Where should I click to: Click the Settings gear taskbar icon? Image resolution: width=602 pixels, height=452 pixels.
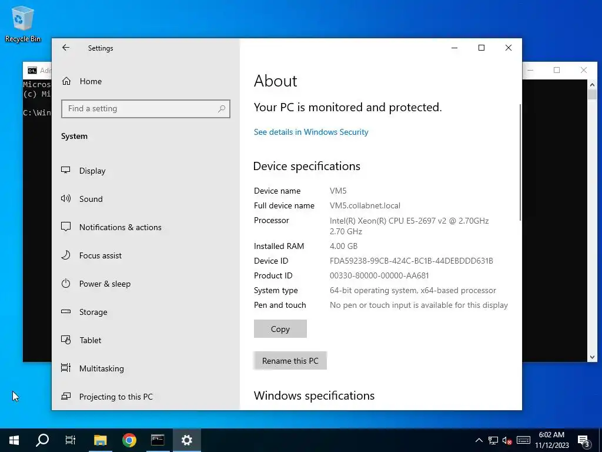(x=186, y=440)
